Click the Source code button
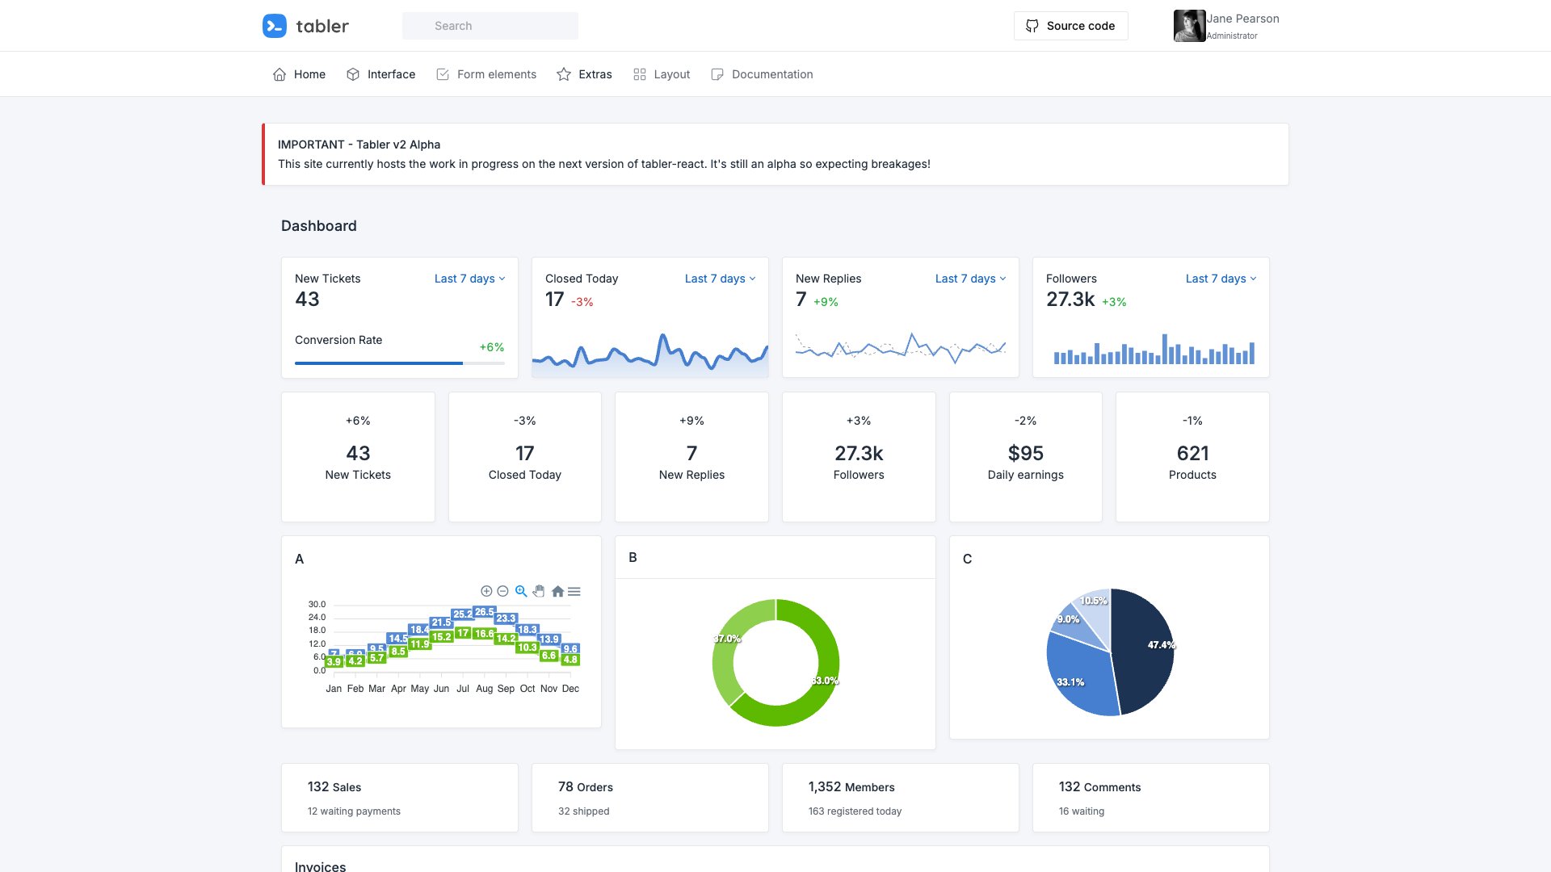Viewport: 1551px width, 872px height. [1070, 26]
